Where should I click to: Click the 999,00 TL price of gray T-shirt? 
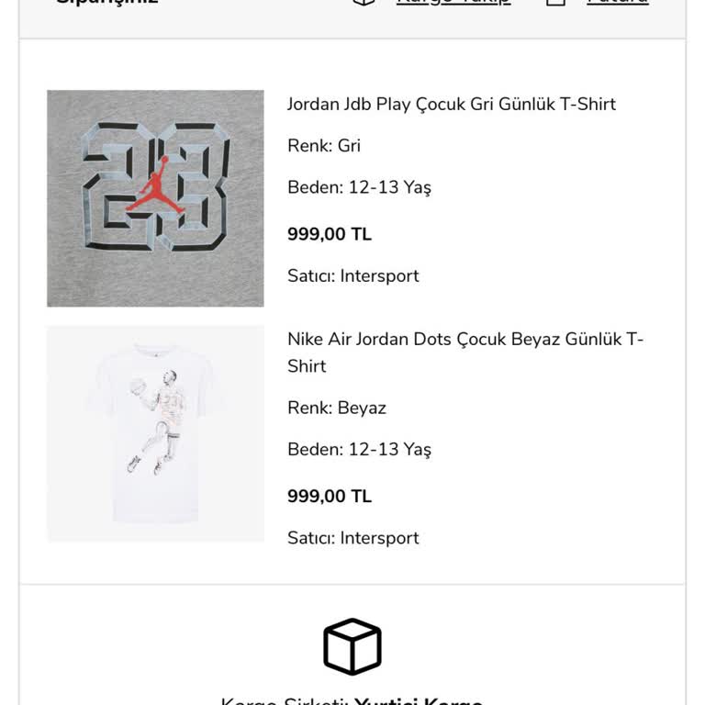pyautogui.click(x=330, y=234)
